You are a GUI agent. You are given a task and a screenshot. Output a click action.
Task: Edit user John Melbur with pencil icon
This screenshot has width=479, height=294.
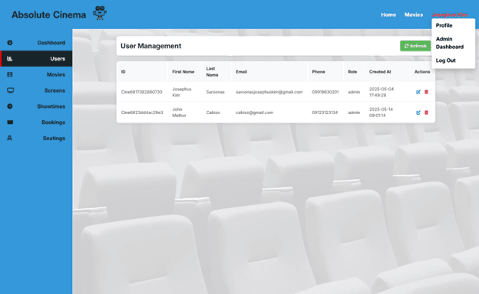(x=418, y=113)
